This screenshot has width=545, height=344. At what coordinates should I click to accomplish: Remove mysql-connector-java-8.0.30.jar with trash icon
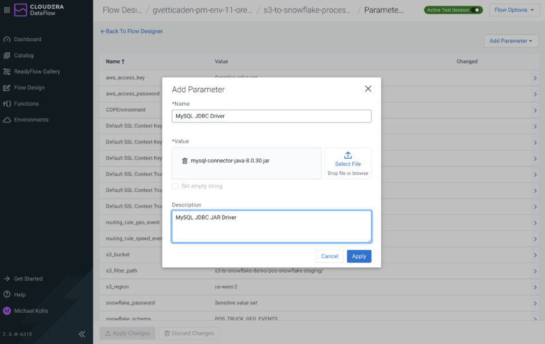click(x=185, y=161)
